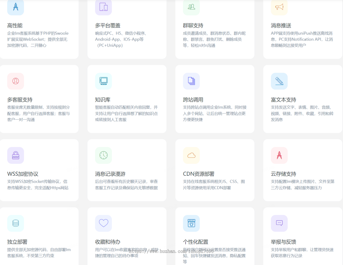Click the megaphone icon above 消息推送

coord(279,7)
